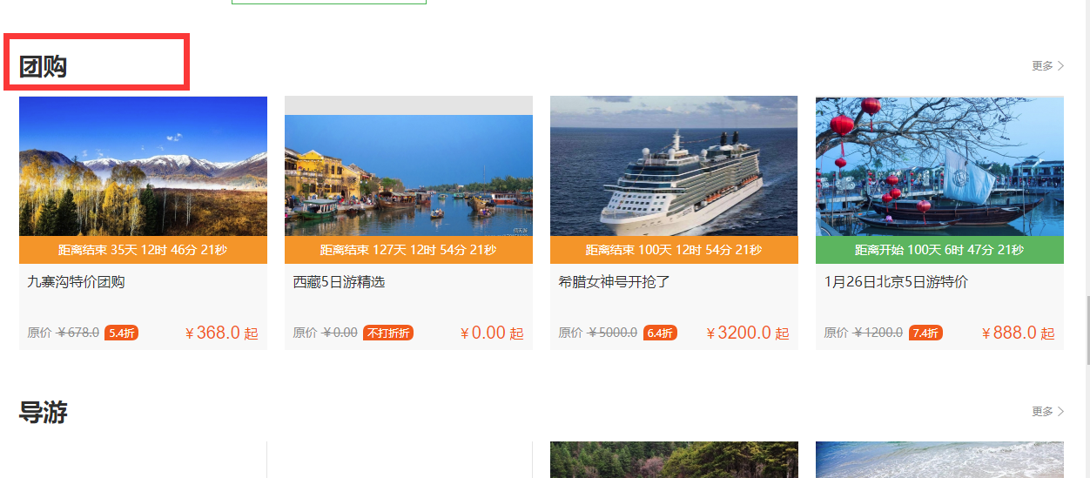Open the red lanterns Beijing tour thumbnail

(x=939, y=166)
